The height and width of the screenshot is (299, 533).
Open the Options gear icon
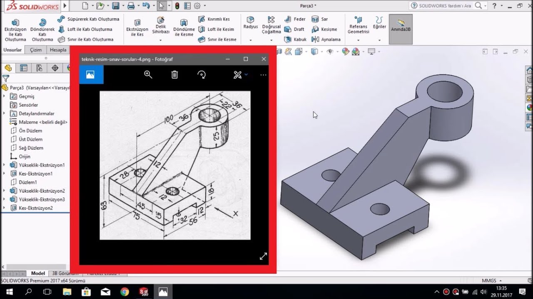(197, 6)
